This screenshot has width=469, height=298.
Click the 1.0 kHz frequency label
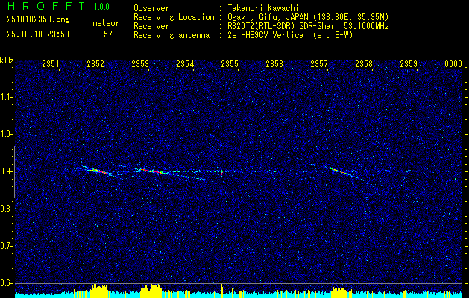(6, 134)
